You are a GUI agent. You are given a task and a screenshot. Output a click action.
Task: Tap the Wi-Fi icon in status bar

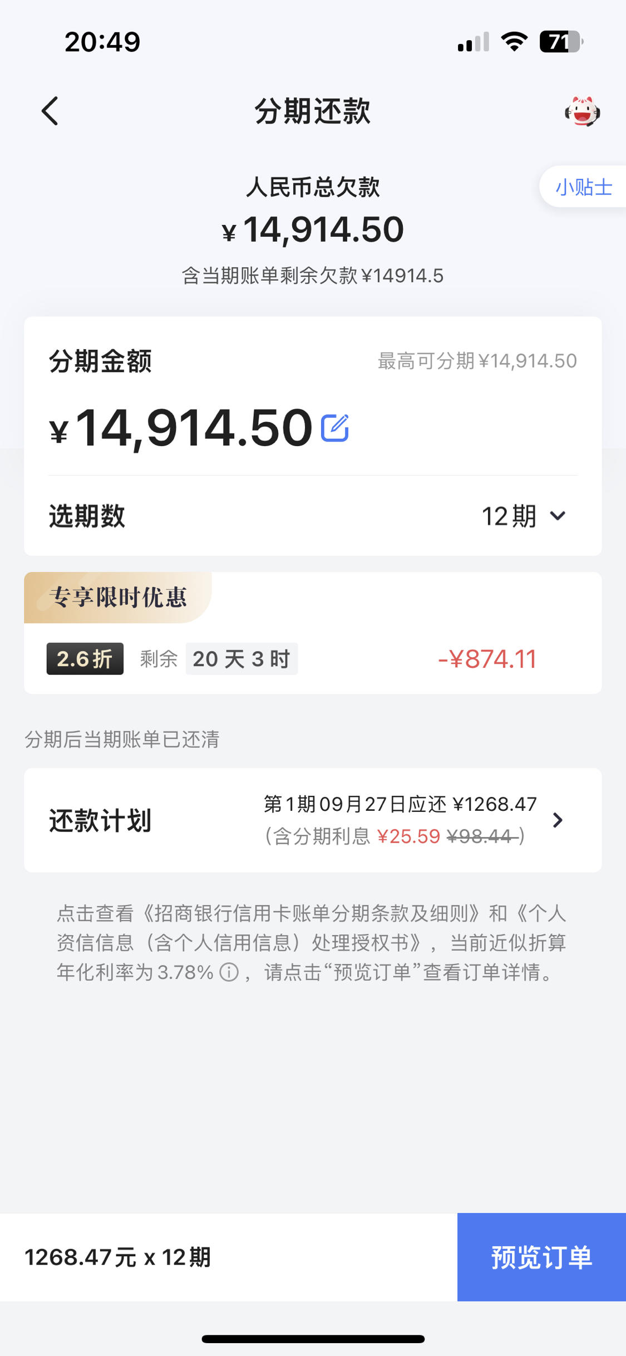tap(514, 42)
